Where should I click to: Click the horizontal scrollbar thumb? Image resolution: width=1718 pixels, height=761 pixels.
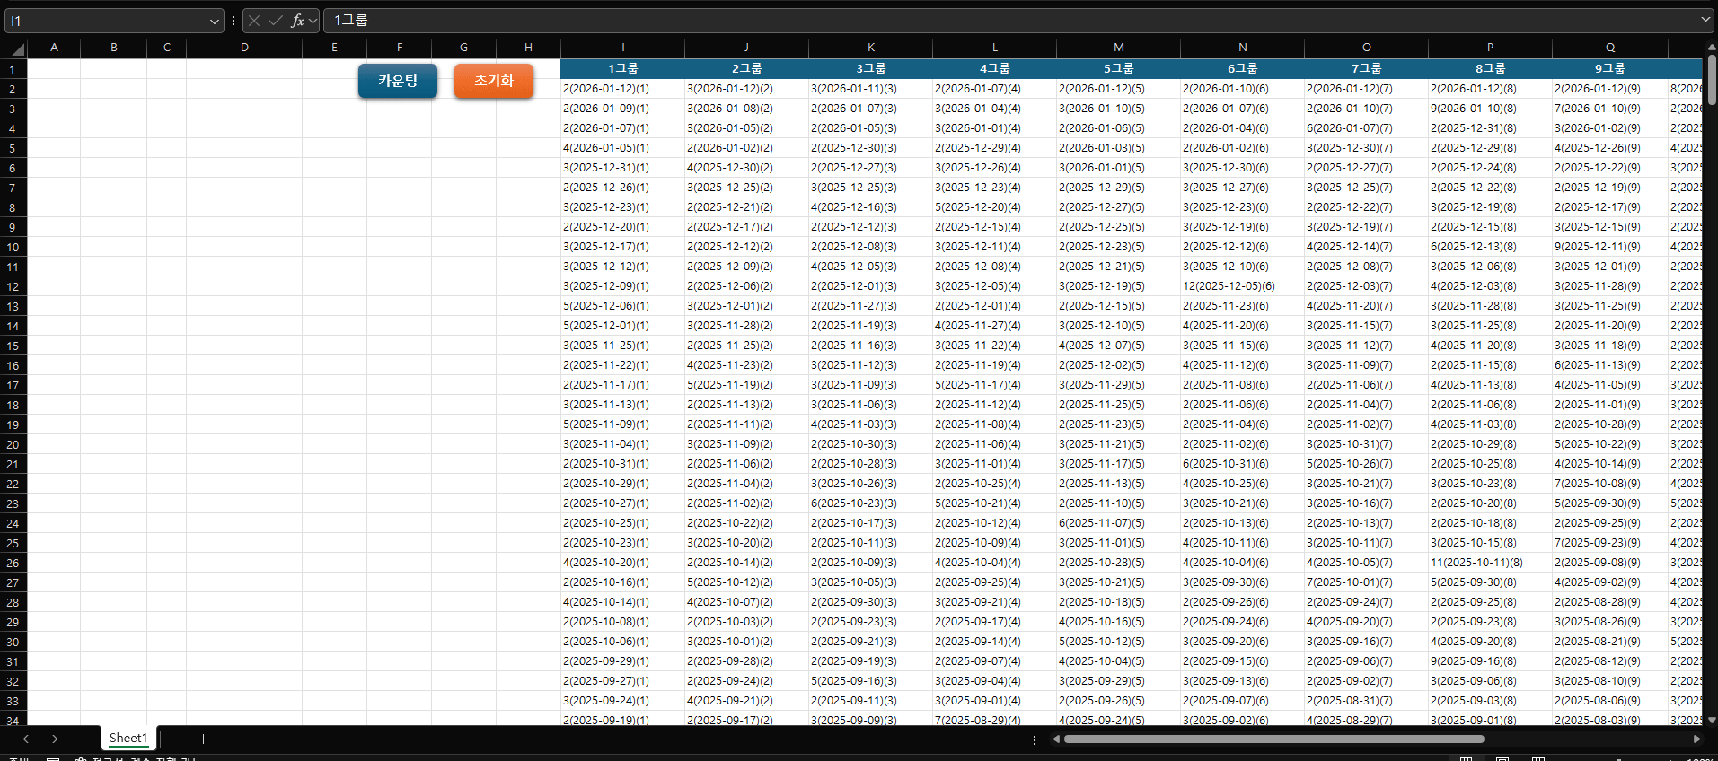(x=1273, y=739)
